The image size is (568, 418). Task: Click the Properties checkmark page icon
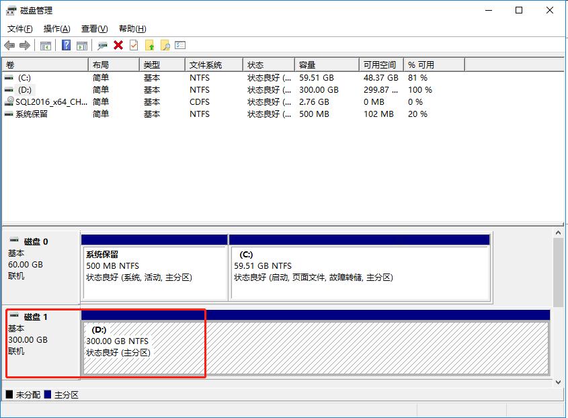[134, 45]
